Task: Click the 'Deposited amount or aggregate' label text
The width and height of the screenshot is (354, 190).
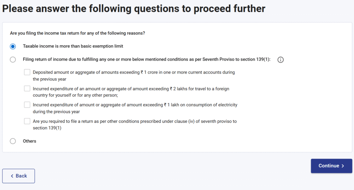Action: click(x=133, y=76)
